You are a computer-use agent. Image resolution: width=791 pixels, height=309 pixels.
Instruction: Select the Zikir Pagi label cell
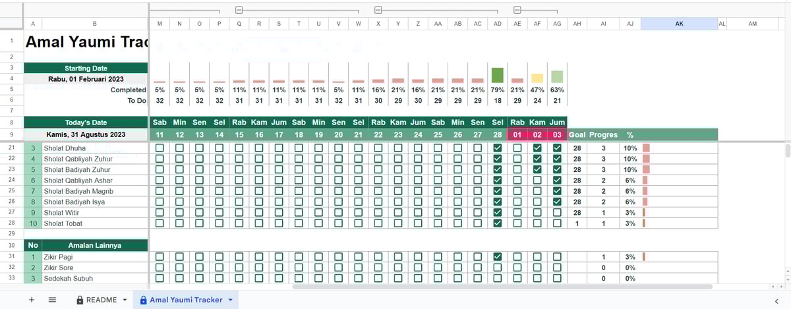click(94, 257)
